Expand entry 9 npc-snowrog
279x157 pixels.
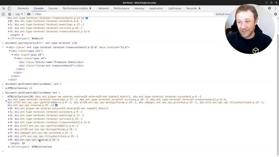click(9, 140)
